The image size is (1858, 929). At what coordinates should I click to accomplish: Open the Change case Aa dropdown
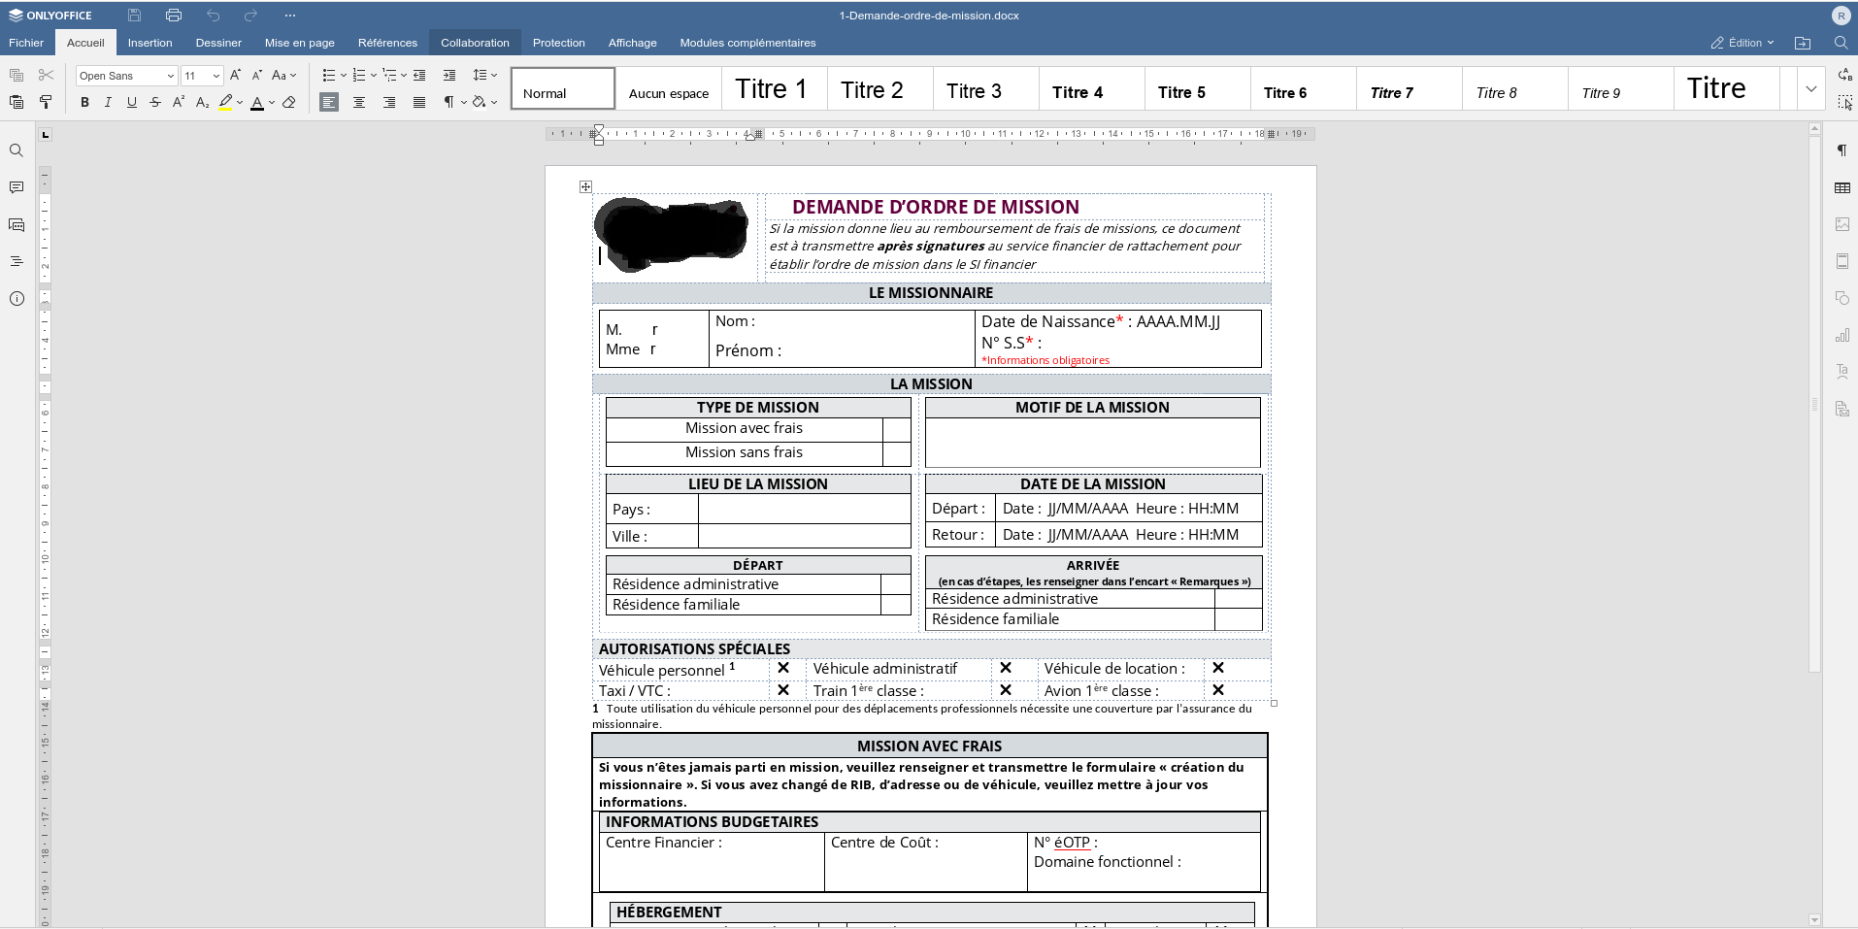tap(284, 75)
